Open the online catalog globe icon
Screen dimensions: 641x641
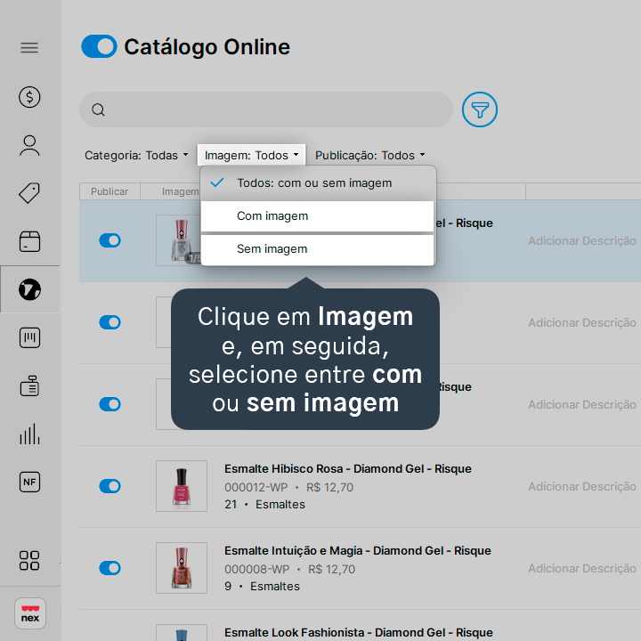29,289
